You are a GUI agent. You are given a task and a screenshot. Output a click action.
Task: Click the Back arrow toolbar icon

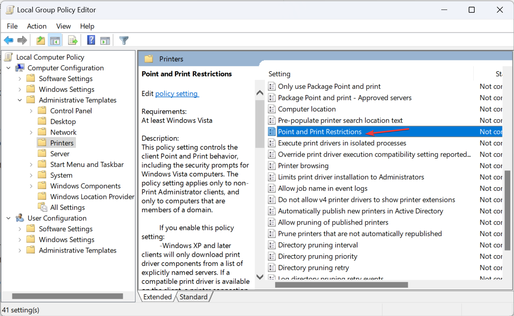(x=9, y=40)
